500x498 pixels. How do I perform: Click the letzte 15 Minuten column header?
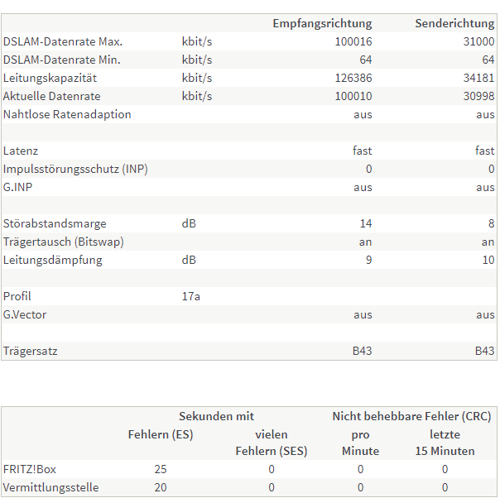click(x=445, y=443)
